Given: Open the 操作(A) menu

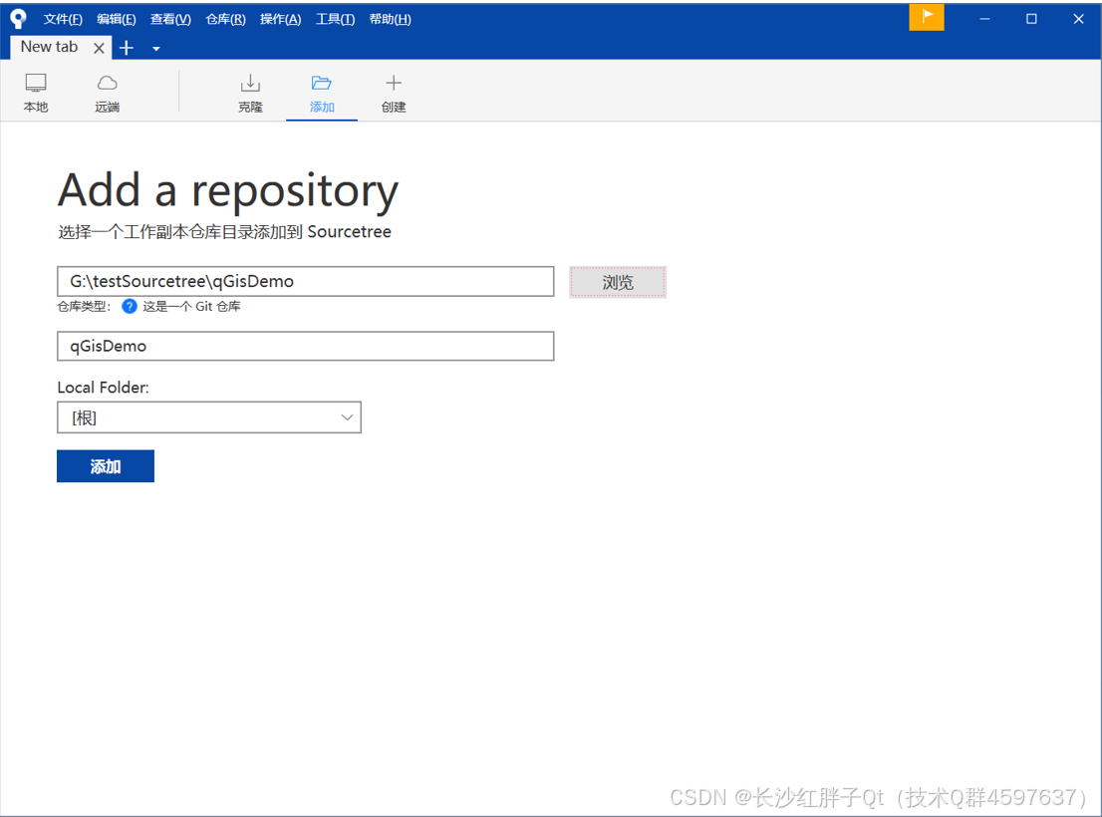Looking at the screenshot, I should point(280,19).
